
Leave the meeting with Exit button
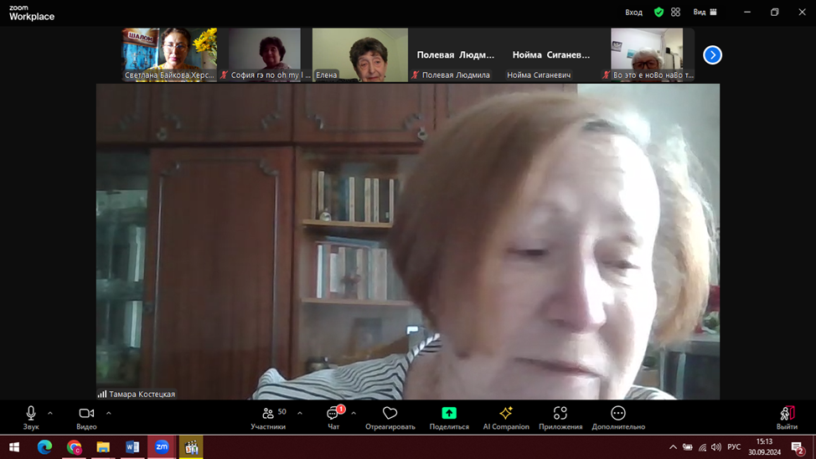tap(787, 415)
